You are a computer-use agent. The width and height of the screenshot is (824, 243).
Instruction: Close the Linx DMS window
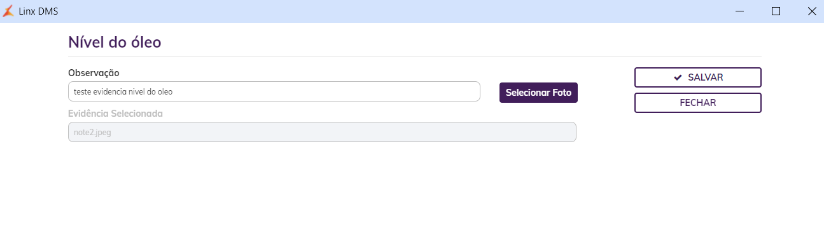point(812,11)
